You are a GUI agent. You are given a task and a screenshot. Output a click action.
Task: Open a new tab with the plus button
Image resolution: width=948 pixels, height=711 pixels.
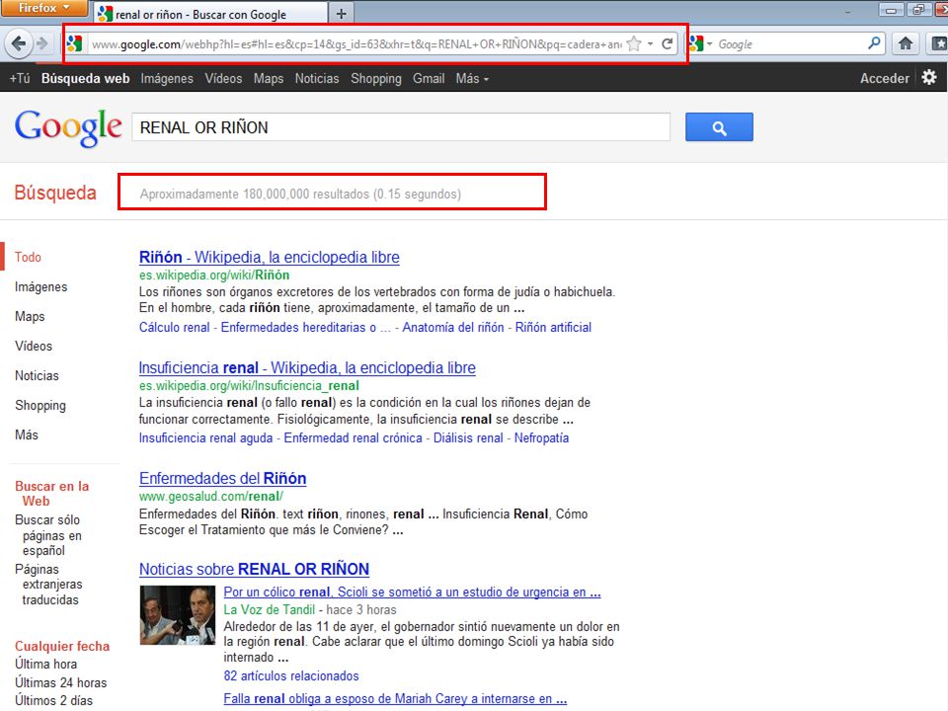(x=341, y=13)
